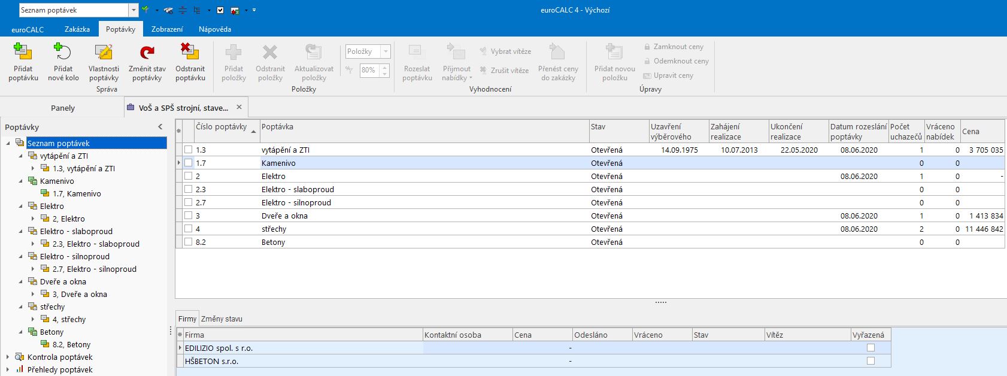The width and height of the screenshot is (1007, 376).
Task: Click Příjmout nabídky icon
Action: 456,52
